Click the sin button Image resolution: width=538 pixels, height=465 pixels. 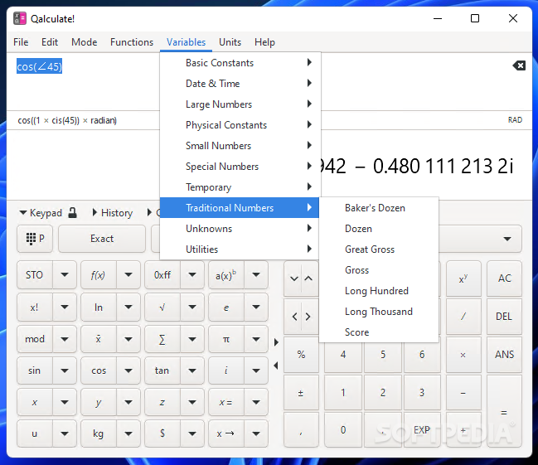35,371
